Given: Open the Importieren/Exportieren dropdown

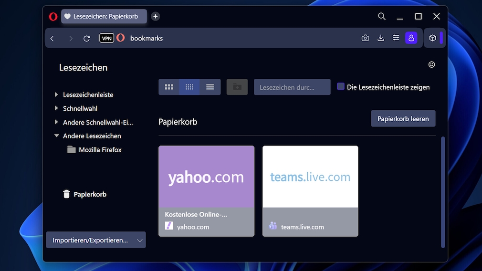Looking at the screenshot, I should pos(96,240).
